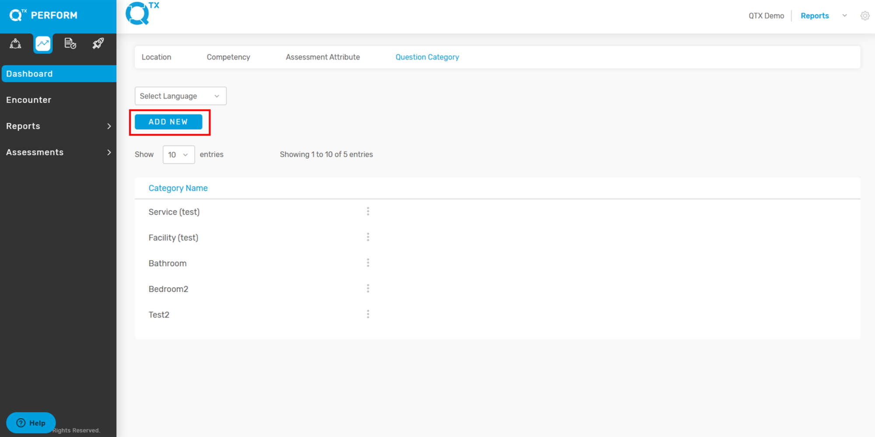
Task: Open the document checklist icon in sidebar
Action: [x=70, y=43]
